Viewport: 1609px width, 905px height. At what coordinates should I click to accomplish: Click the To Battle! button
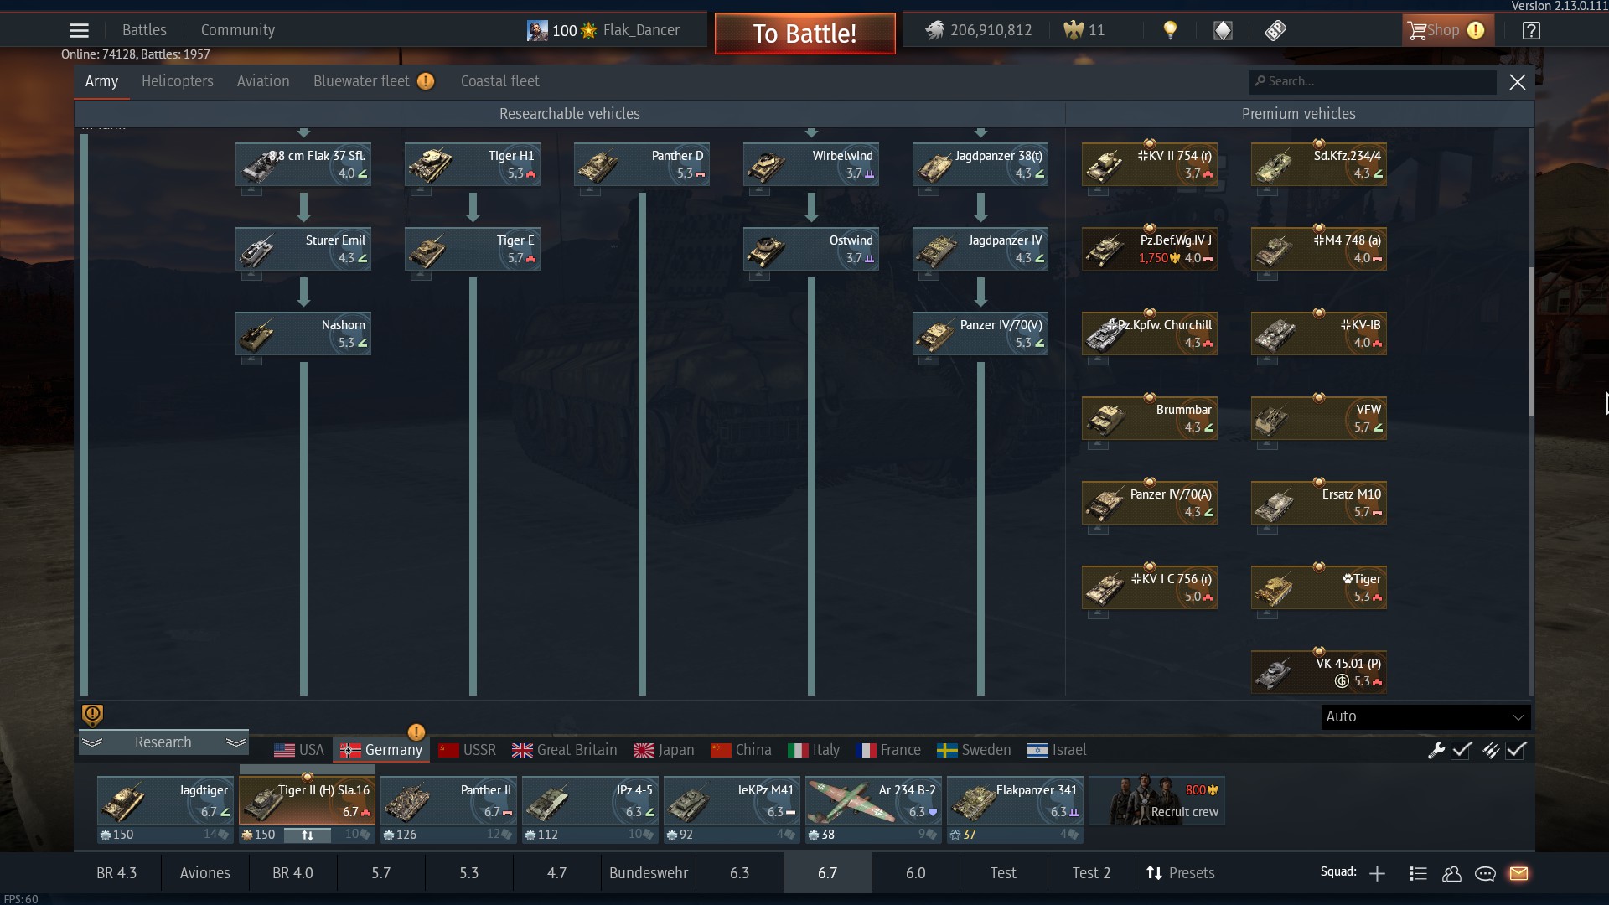click(804, 34)
